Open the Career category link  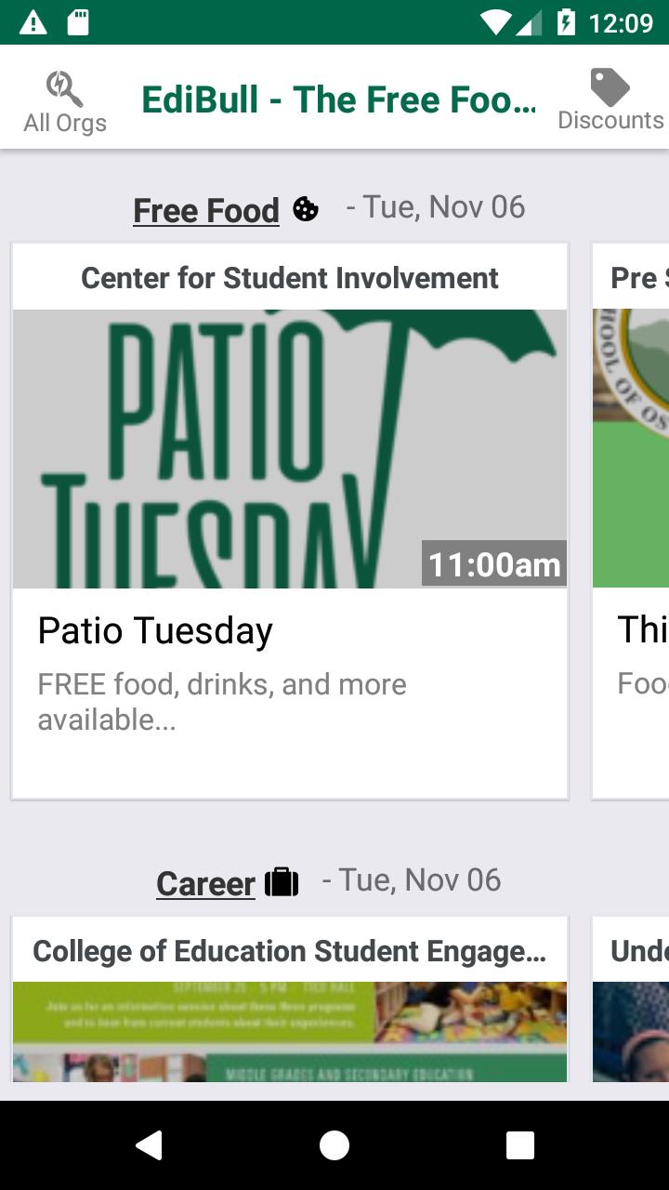pos(205,884)
